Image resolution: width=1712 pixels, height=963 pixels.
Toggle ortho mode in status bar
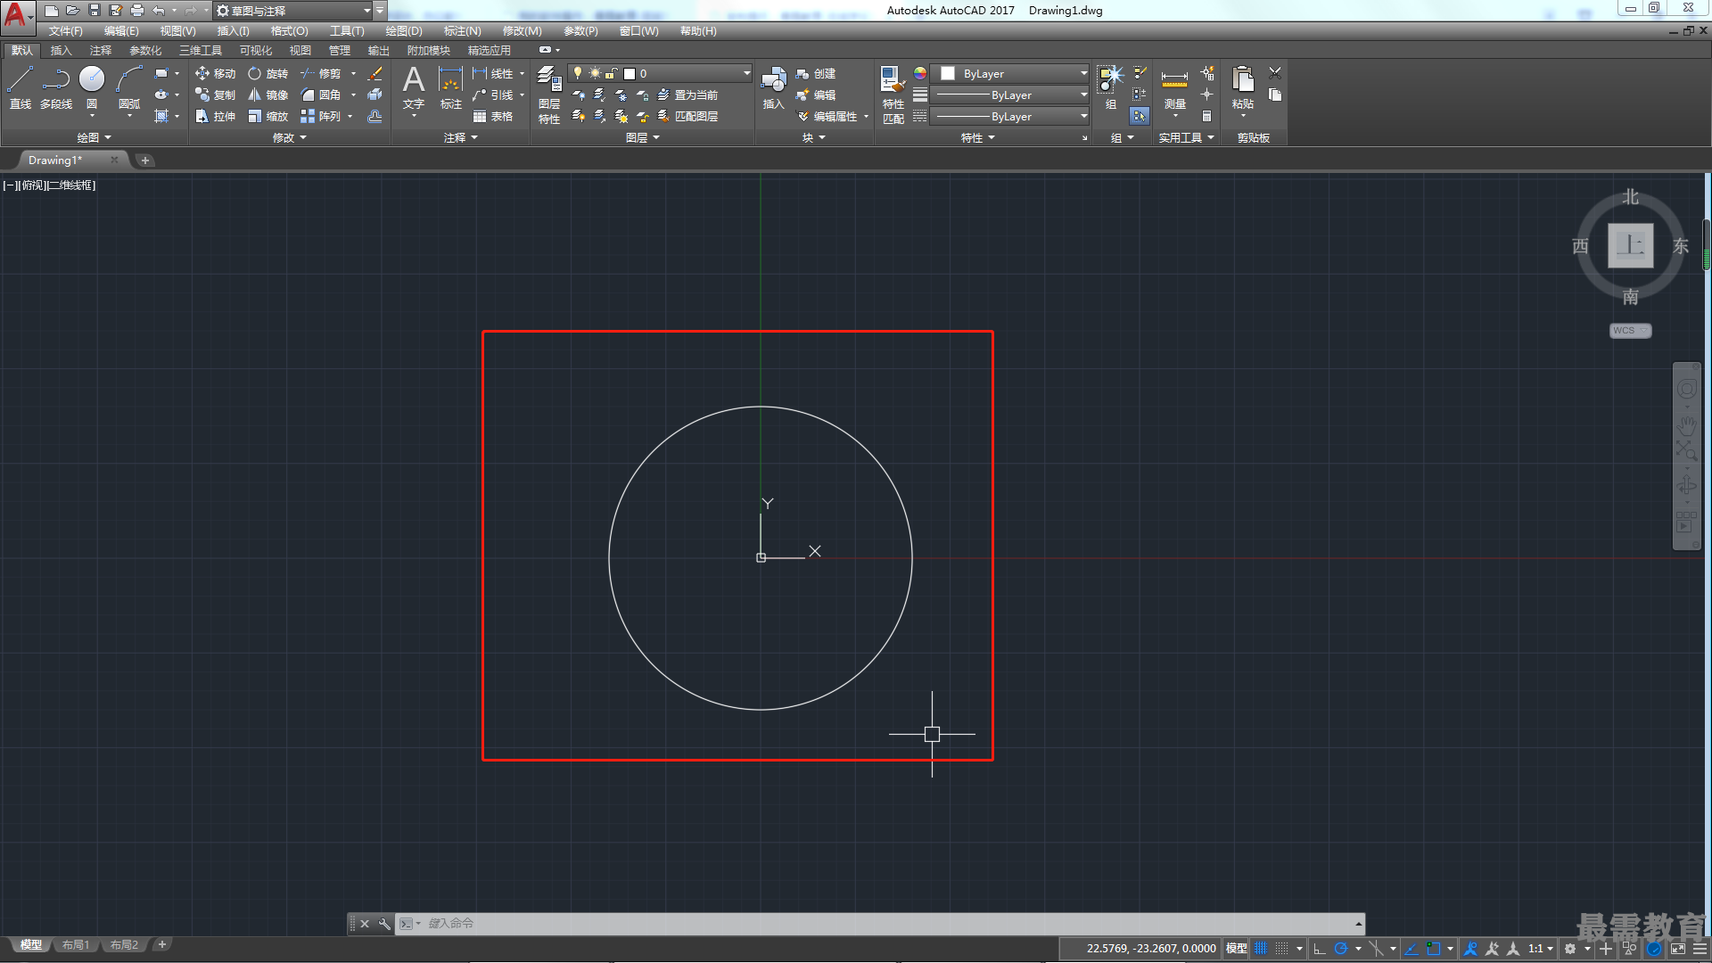[x=1320, y=949]
